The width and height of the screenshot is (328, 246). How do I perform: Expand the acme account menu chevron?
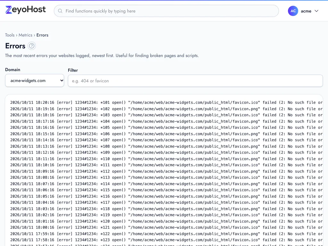pyautogui.click(x=316, y=11)
